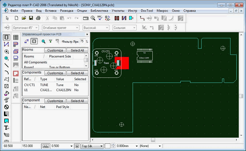Click line width stepper up arrow
The width and height of the screenshot is (246, 151).
(113, 145)
